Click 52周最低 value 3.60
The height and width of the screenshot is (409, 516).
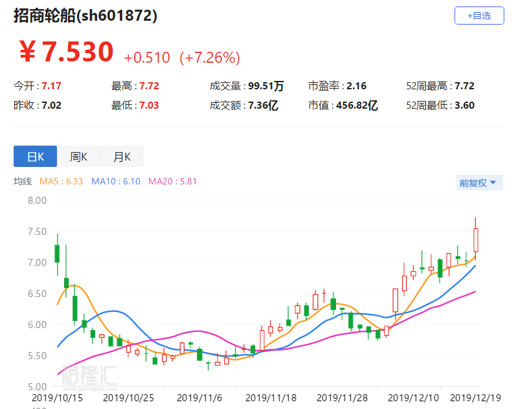pyautogui.click(x=464, y=105)
